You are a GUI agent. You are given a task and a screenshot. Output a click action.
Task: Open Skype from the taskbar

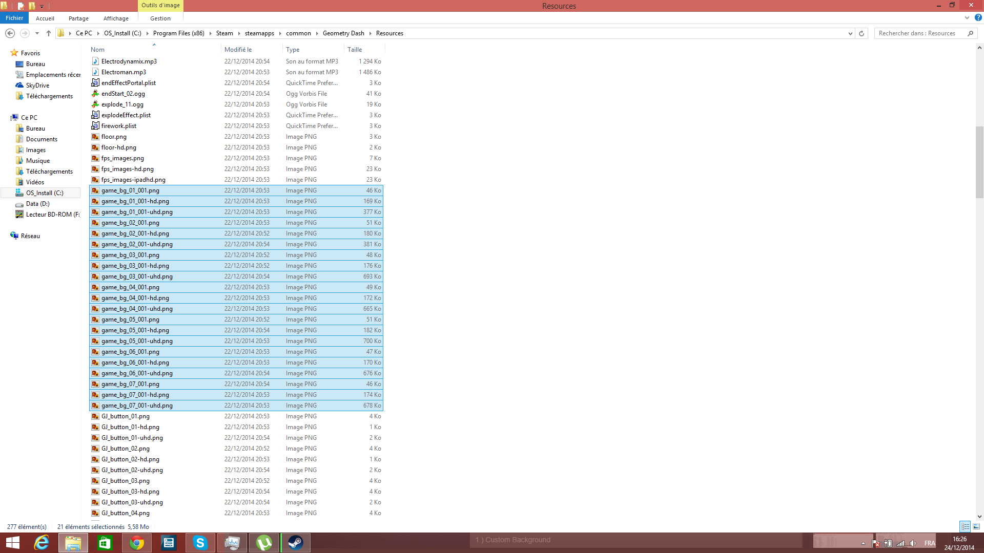point(200,543)
